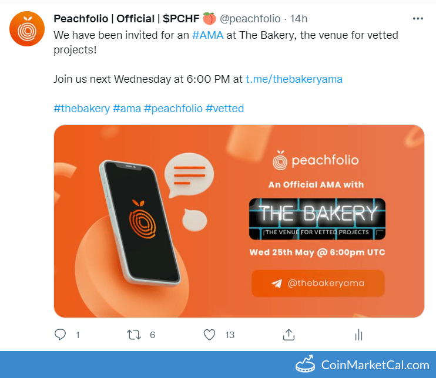Click the @peachfolio handle

[249, 19]
